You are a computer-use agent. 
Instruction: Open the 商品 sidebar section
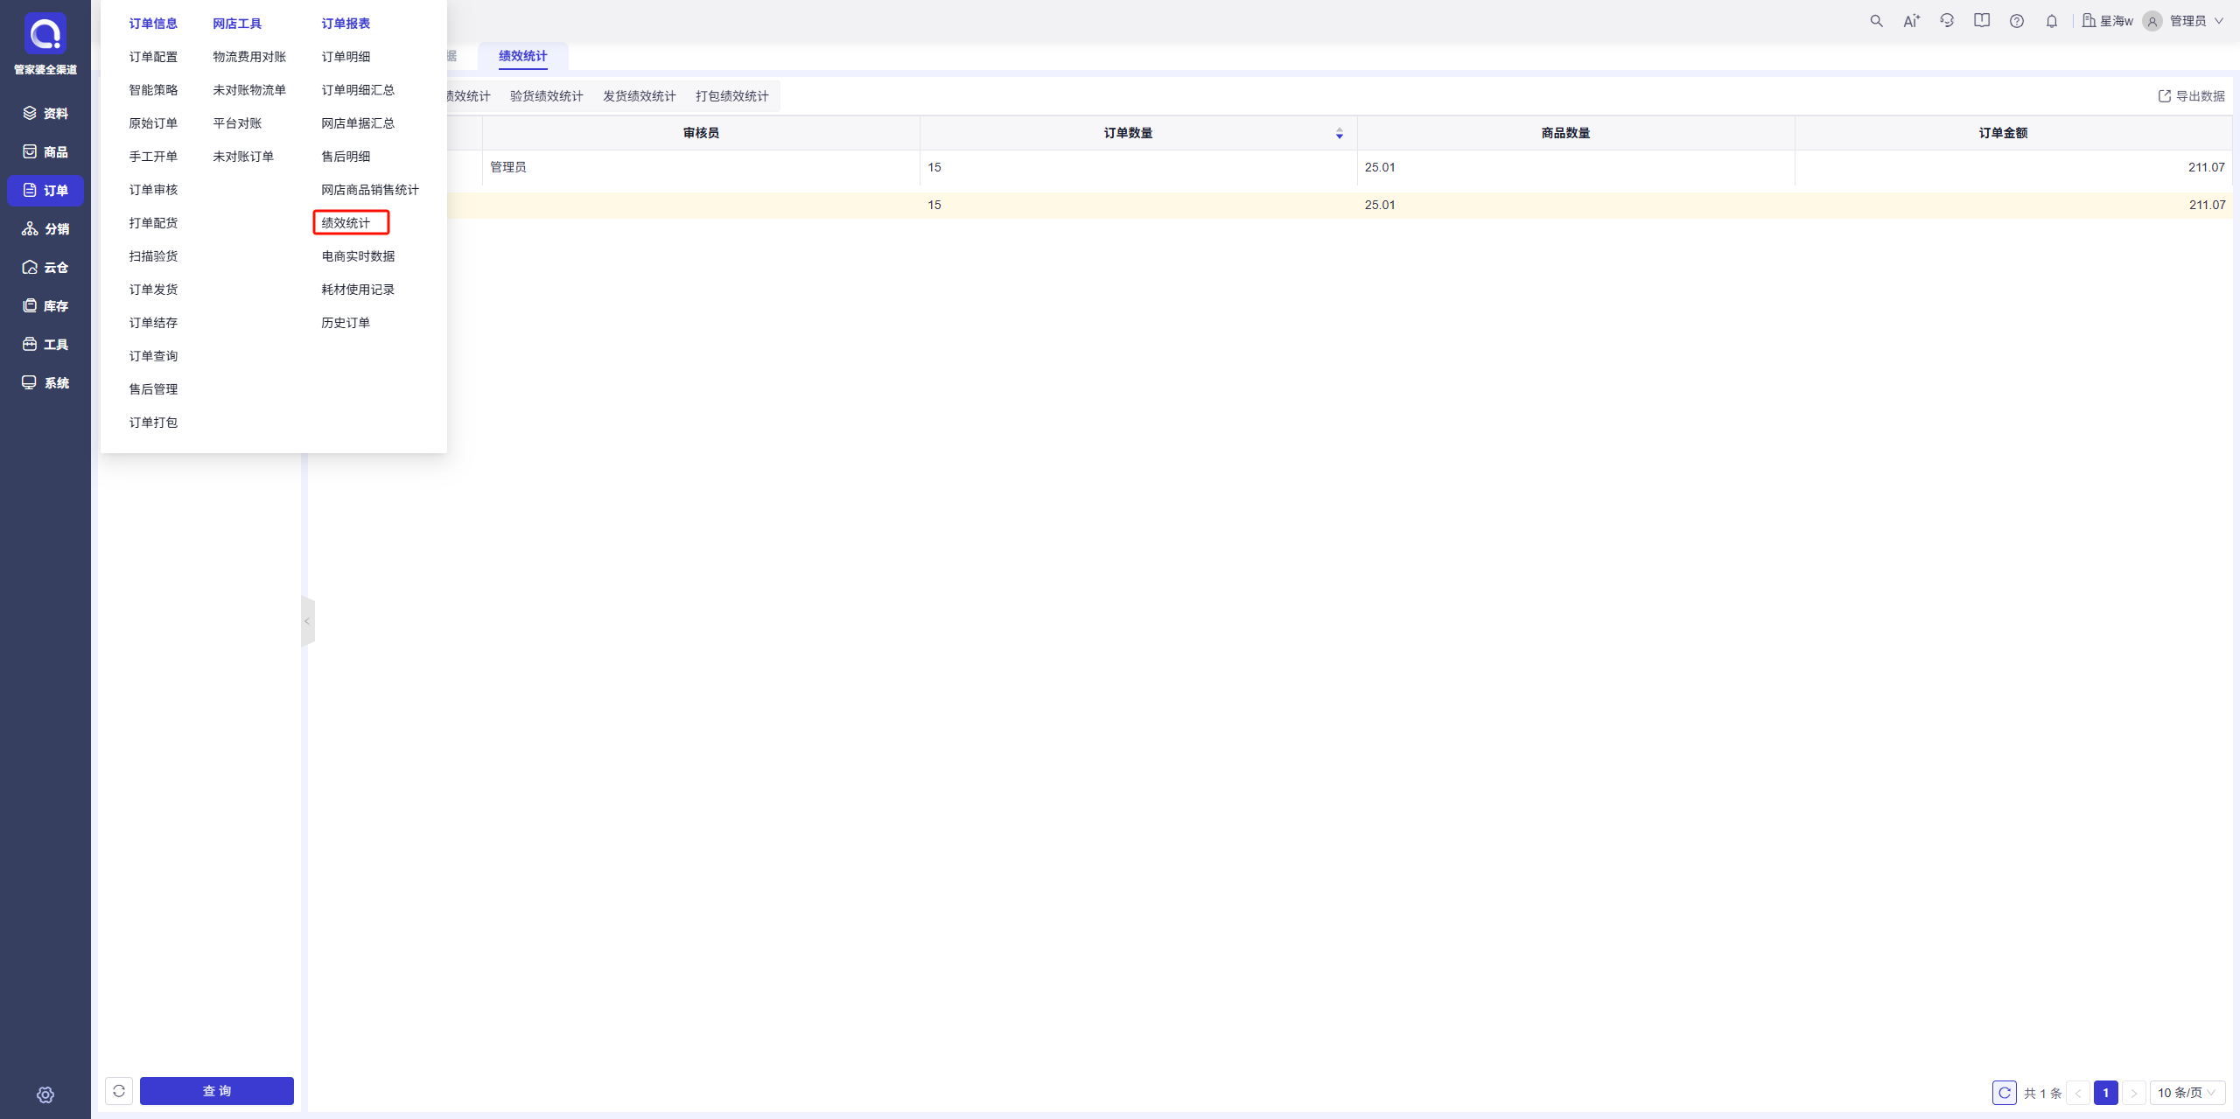[45, 151]
